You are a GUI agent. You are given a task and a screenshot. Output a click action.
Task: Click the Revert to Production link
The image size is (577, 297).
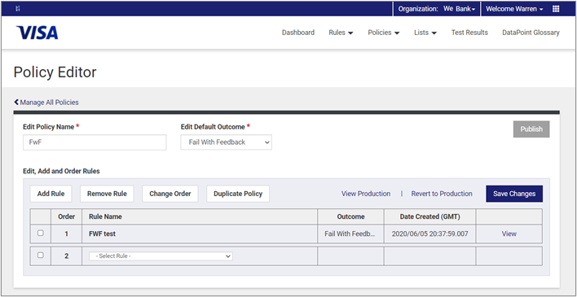(442, 194)
